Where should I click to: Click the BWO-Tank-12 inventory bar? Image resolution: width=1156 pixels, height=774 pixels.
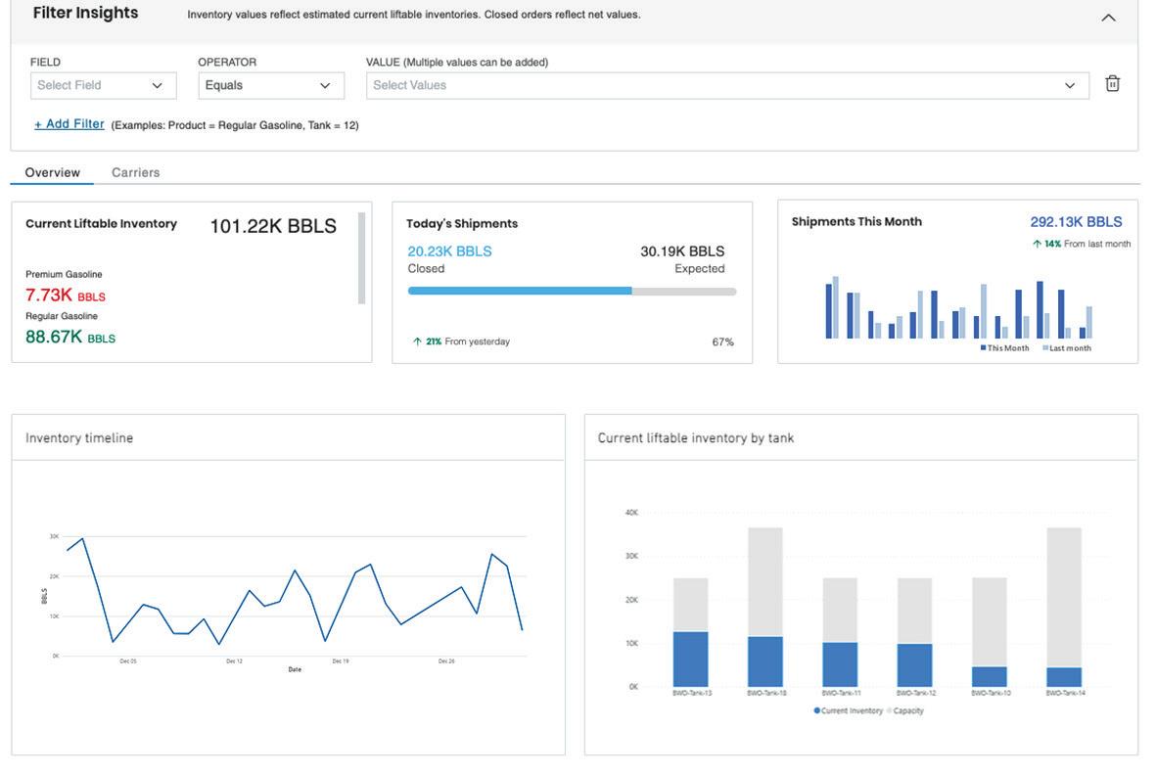coord(914,665)
